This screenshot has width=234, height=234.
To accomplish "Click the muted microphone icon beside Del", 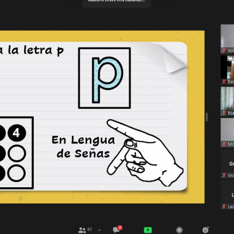I will tap(224, 82).
